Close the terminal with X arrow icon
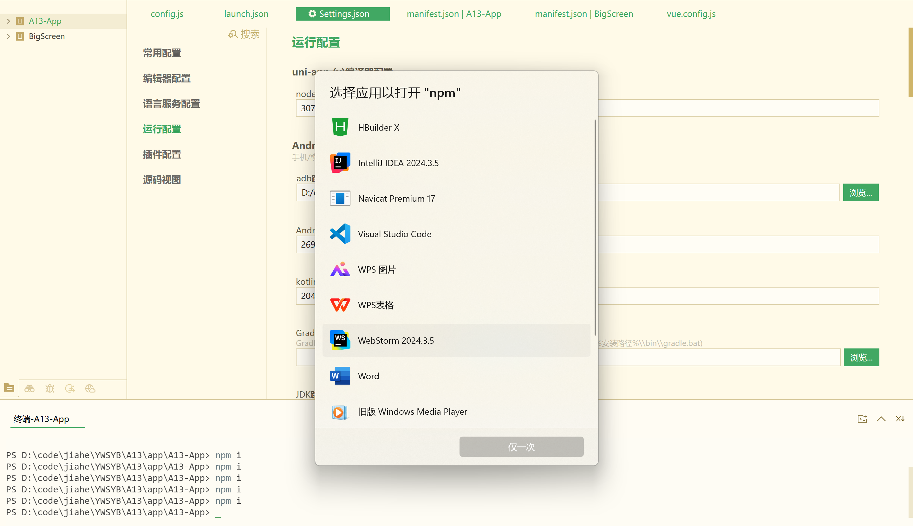Viewport: 913px width, 526px height. (x=900, y=419)
